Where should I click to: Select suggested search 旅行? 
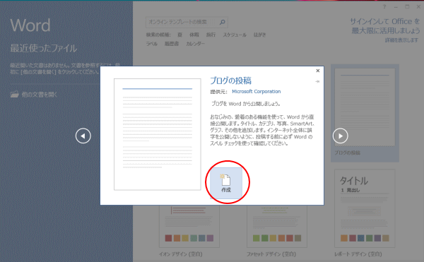pyautogui.click(x=211, y=35)
